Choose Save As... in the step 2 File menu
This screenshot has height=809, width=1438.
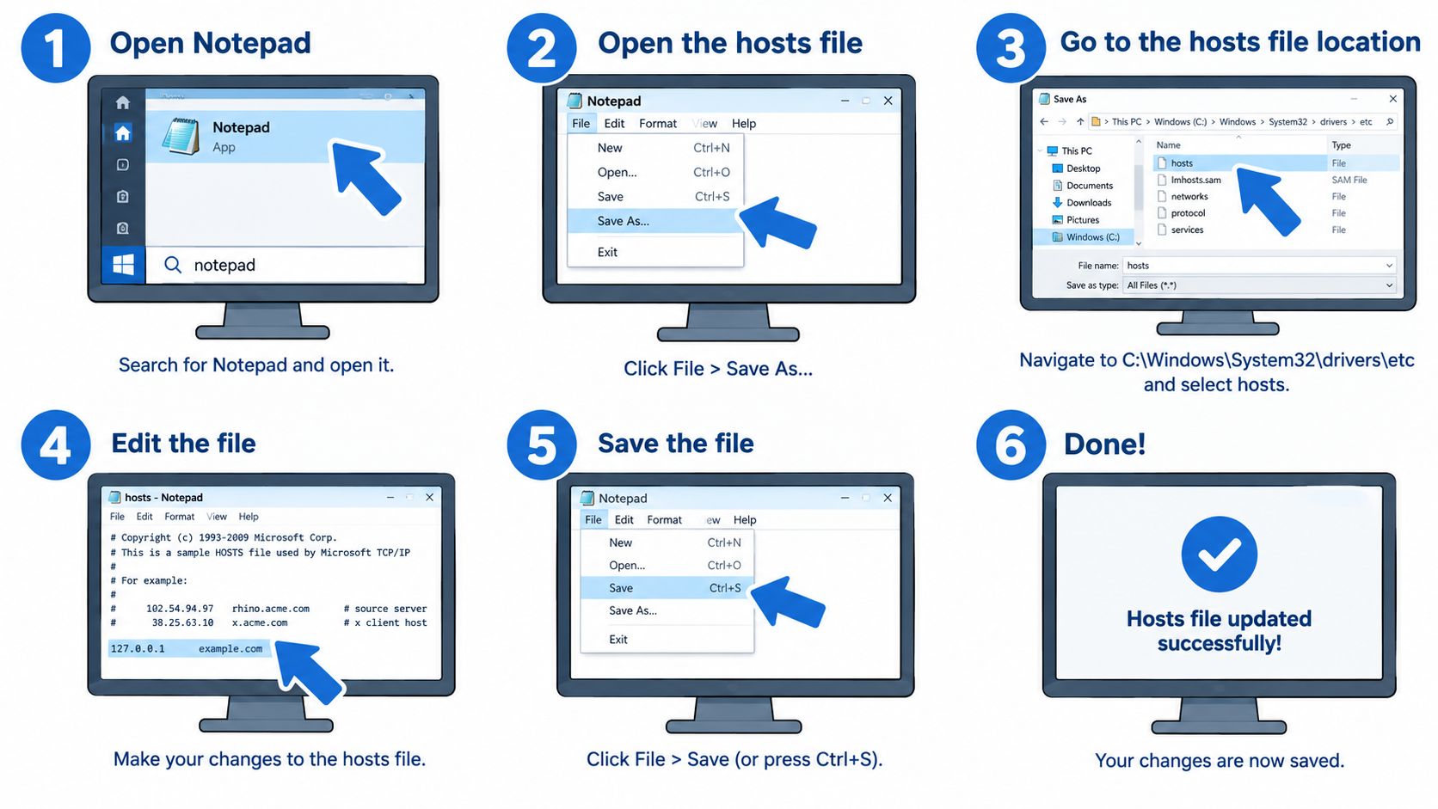click(x=654, y=221)
